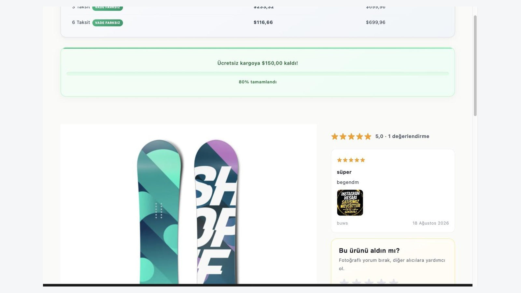521x293 pixels.
Task: Click the small star row inside the süper review
Action: click(x=351, y=160)
